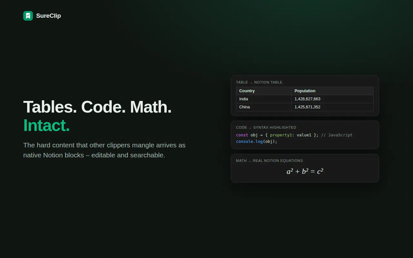Click the 'const obj' code line
Viewport: 413px width, 258px height.
tap(294, 135)
